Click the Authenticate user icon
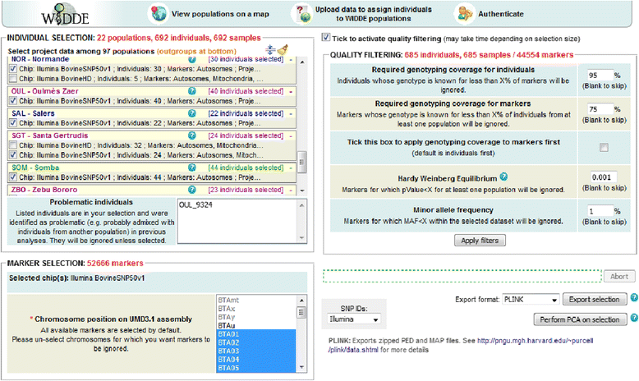This screenshot has width=639, height=381. click(x=467, y=15)
